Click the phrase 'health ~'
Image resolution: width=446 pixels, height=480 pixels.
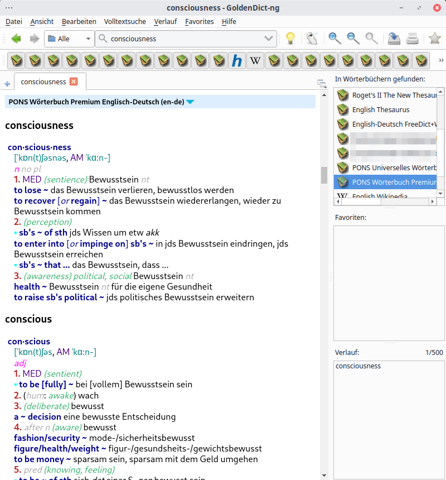[x=30, y=287]
